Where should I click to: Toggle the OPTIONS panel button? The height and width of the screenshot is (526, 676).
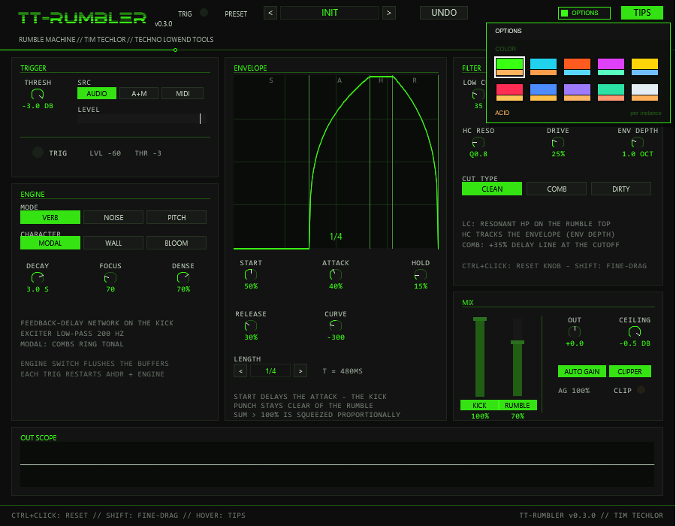(x=584, y=13)
